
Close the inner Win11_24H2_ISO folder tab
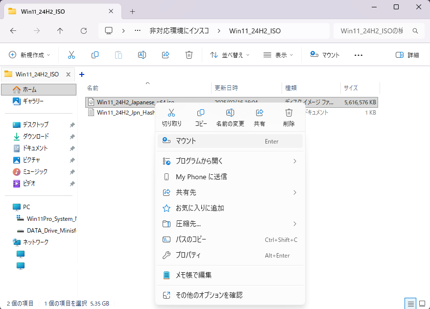pyautogui.click(x=68, y=74)
